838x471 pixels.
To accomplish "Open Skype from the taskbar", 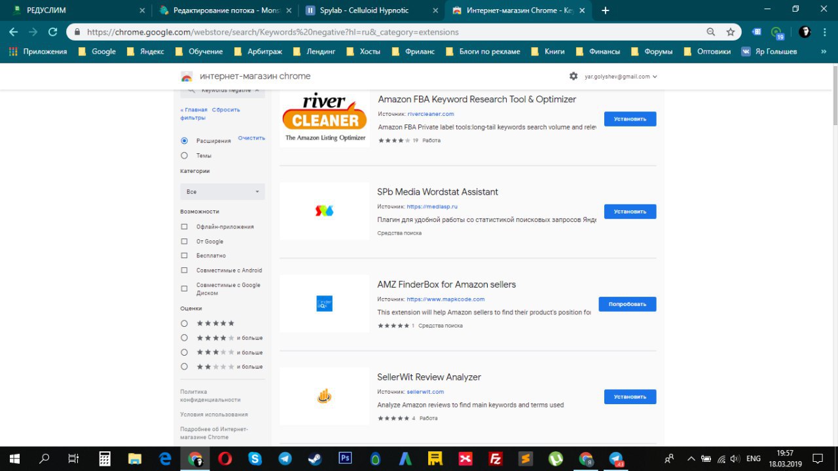I will click(x=255, y=459).
